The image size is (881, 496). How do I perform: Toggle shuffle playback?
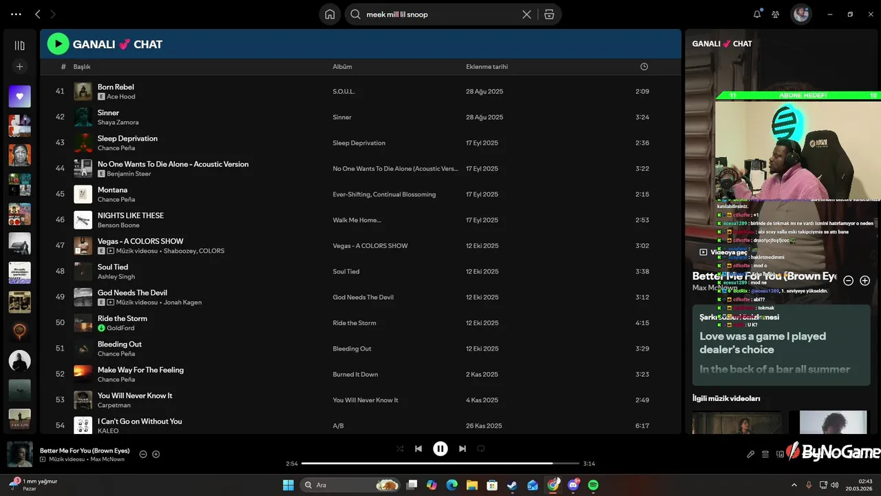[400, 448]
